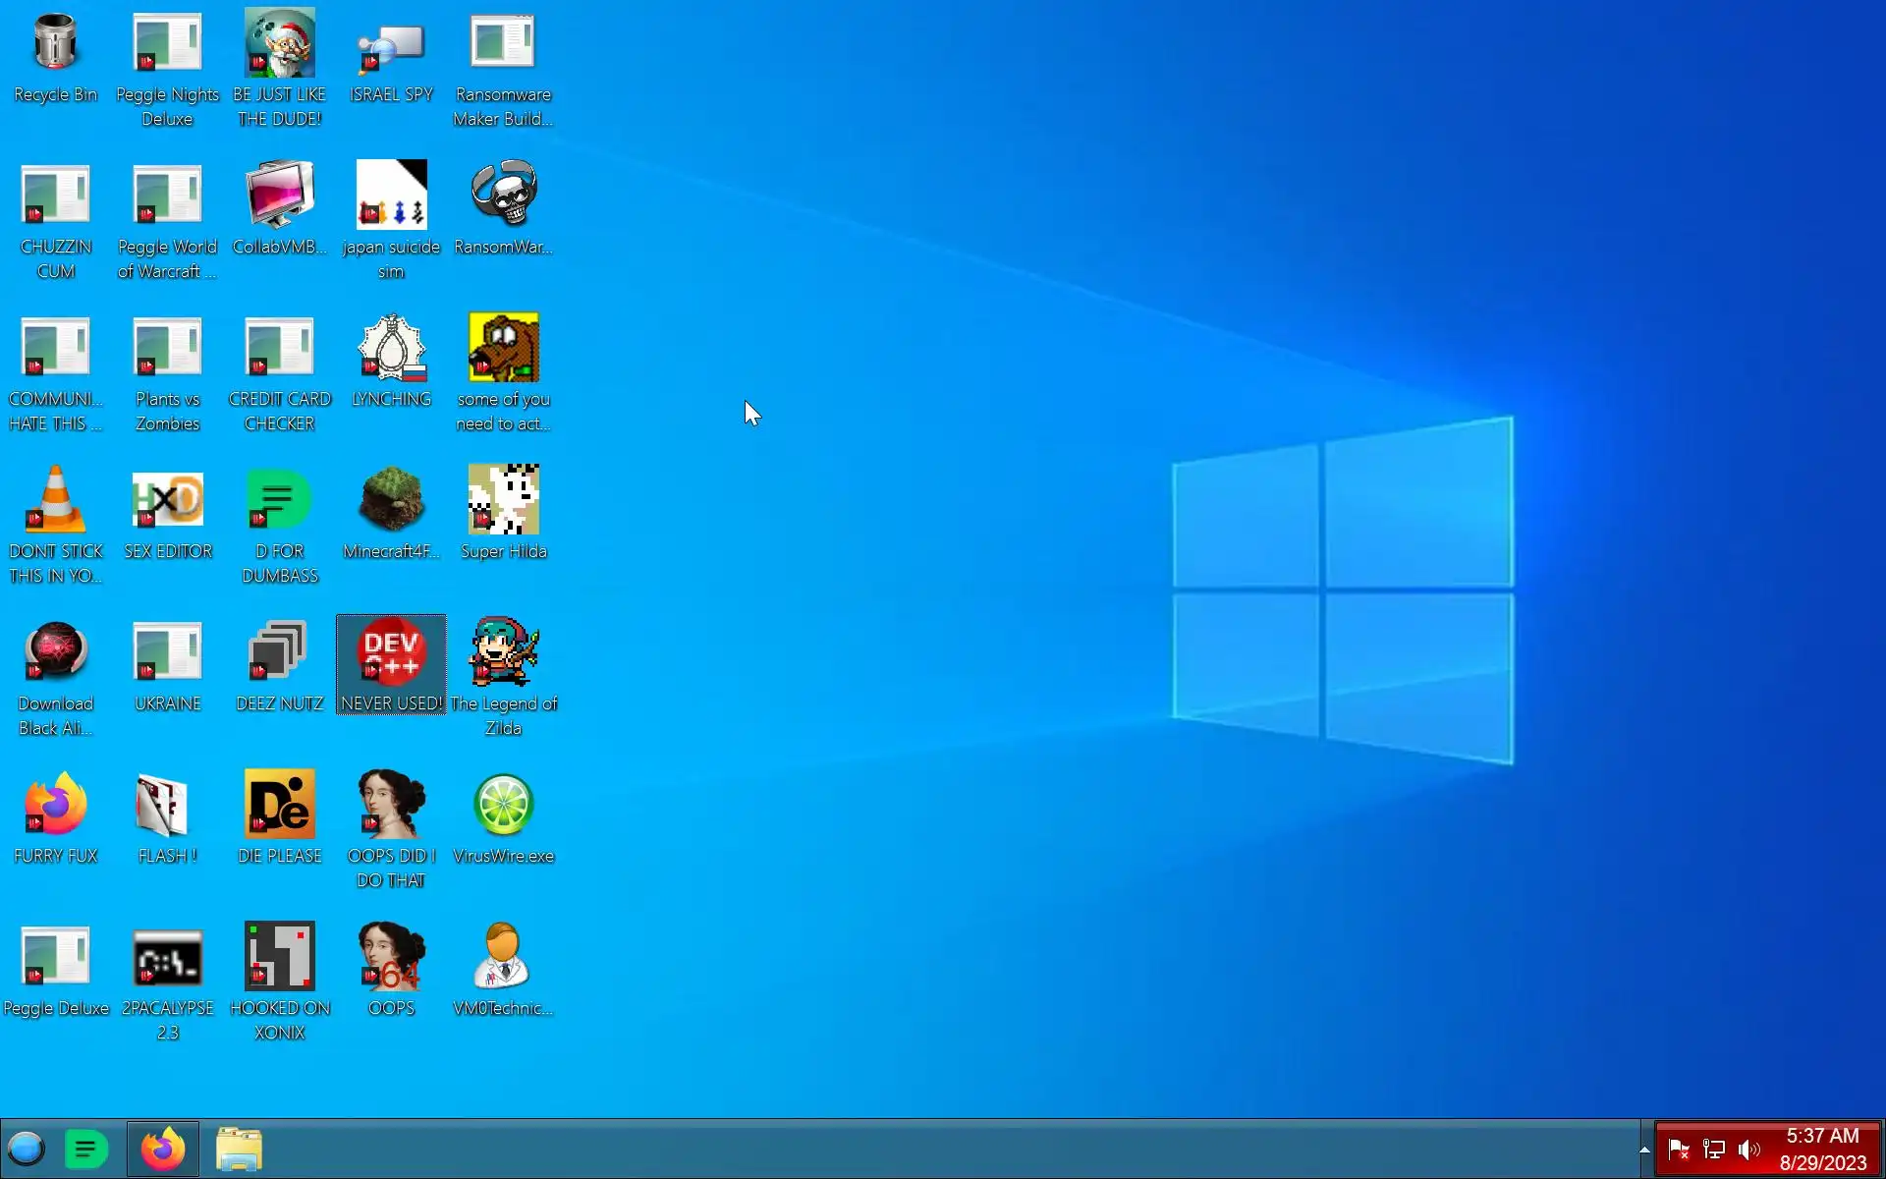Select the FLASH ! desktop icon
The image size is (1886, 1179).
[167, 805]
